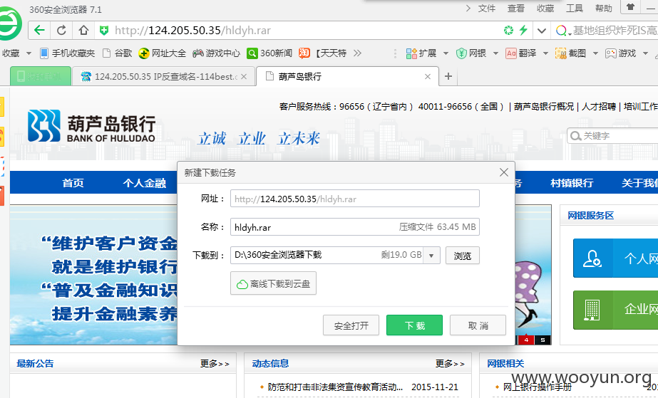
Task: Open the 翻译 translate tool
Action: click(x=521, y=53)
